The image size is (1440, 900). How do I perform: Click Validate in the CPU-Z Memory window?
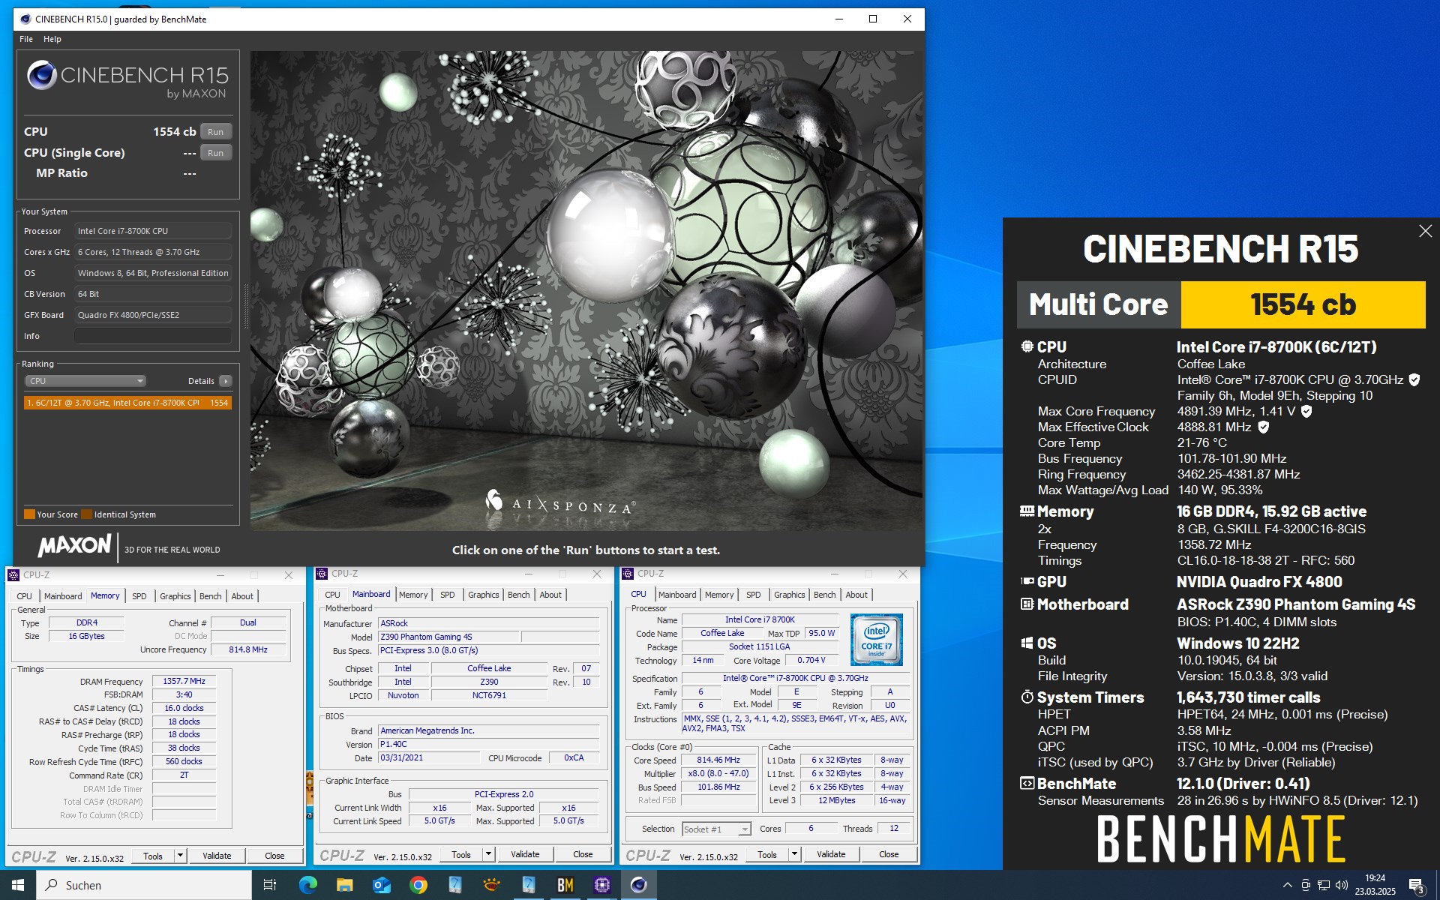click(x=217, y=856)
